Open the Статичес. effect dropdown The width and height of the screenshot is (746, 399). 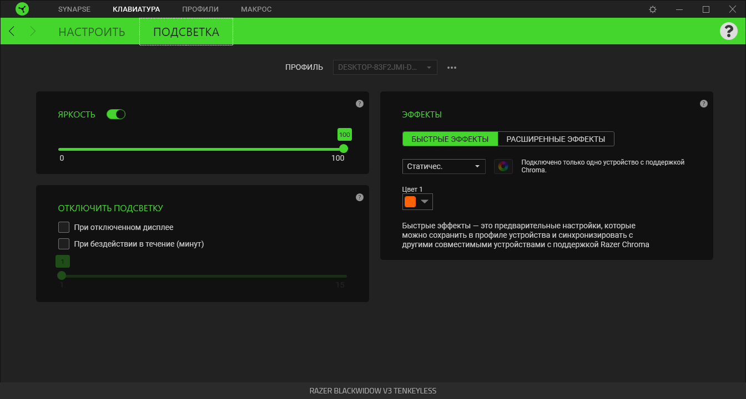click(444, 166)
